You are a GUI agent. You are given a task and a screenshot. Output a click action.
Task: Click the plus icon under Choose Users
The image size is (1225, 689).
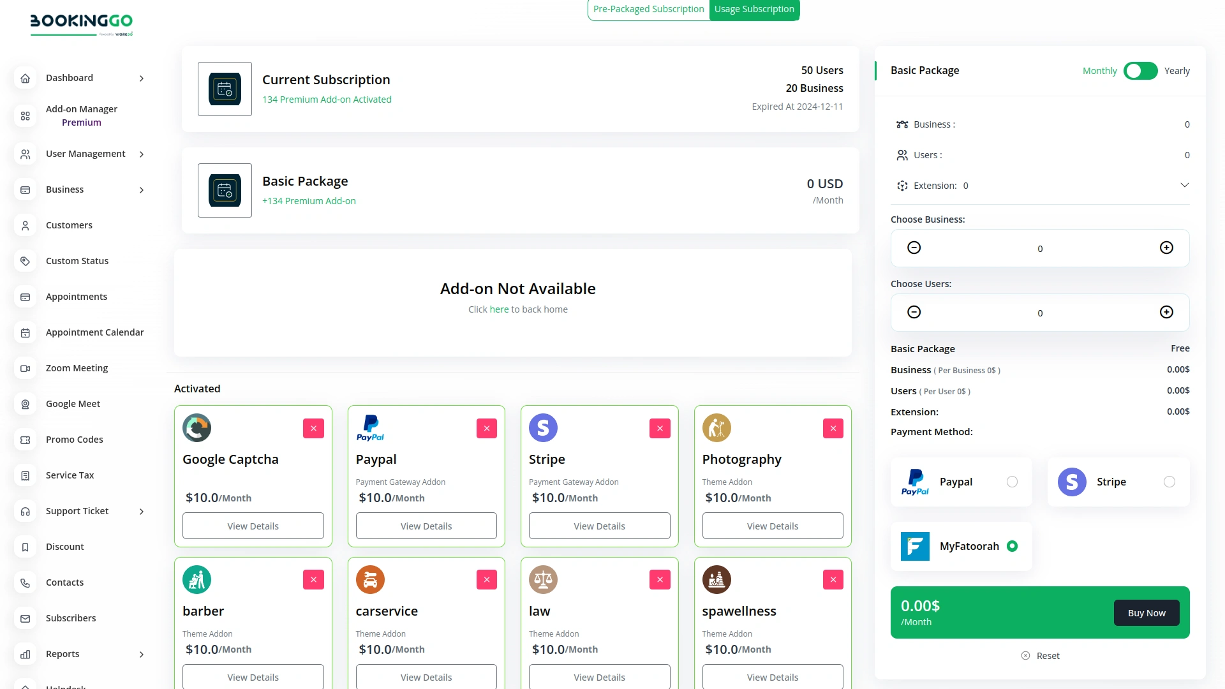click(x=1167, y=312)
